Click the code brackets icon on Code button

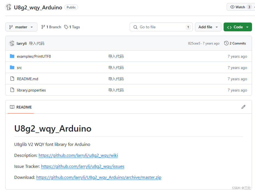(229, 27)
